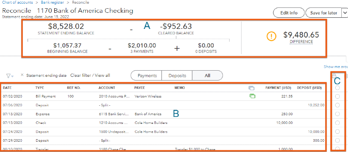This screenshot has height=152, width=348.
Task: Open the filter funnel icon
Action: pyautogui.click(x=10, y=76)
